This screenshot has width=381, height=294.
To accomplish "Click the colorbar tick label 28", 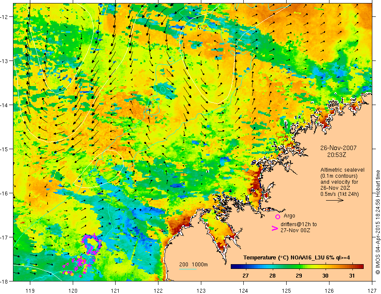I will [x=272, y=275].
